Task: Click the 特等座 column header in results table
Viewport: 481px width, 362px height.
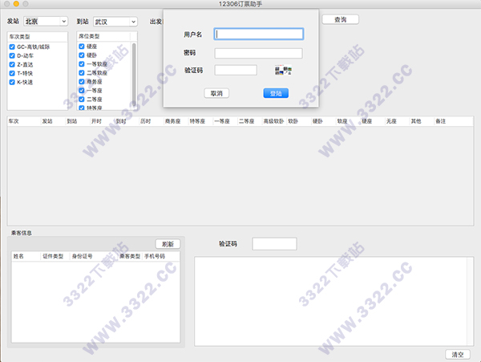Action: coord(200,121)
